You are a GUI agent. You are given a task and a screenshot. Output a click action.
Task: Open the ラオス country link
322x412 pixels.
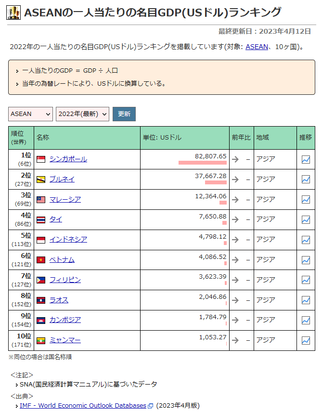pyautogui.click(x=59, y=300)
